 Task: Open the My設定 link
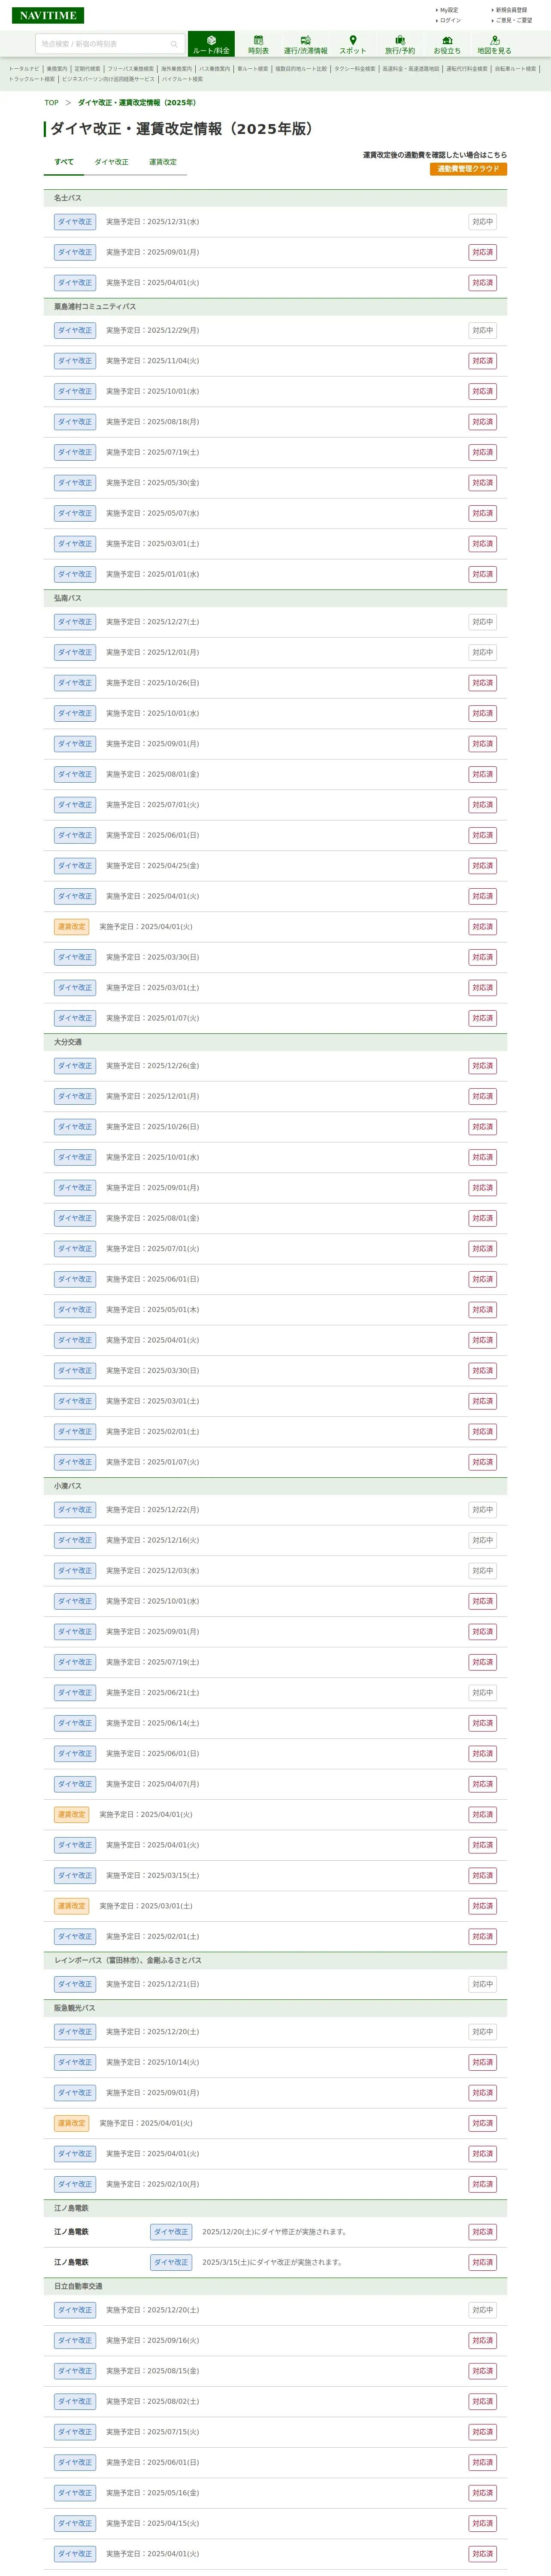pos(449,10)
